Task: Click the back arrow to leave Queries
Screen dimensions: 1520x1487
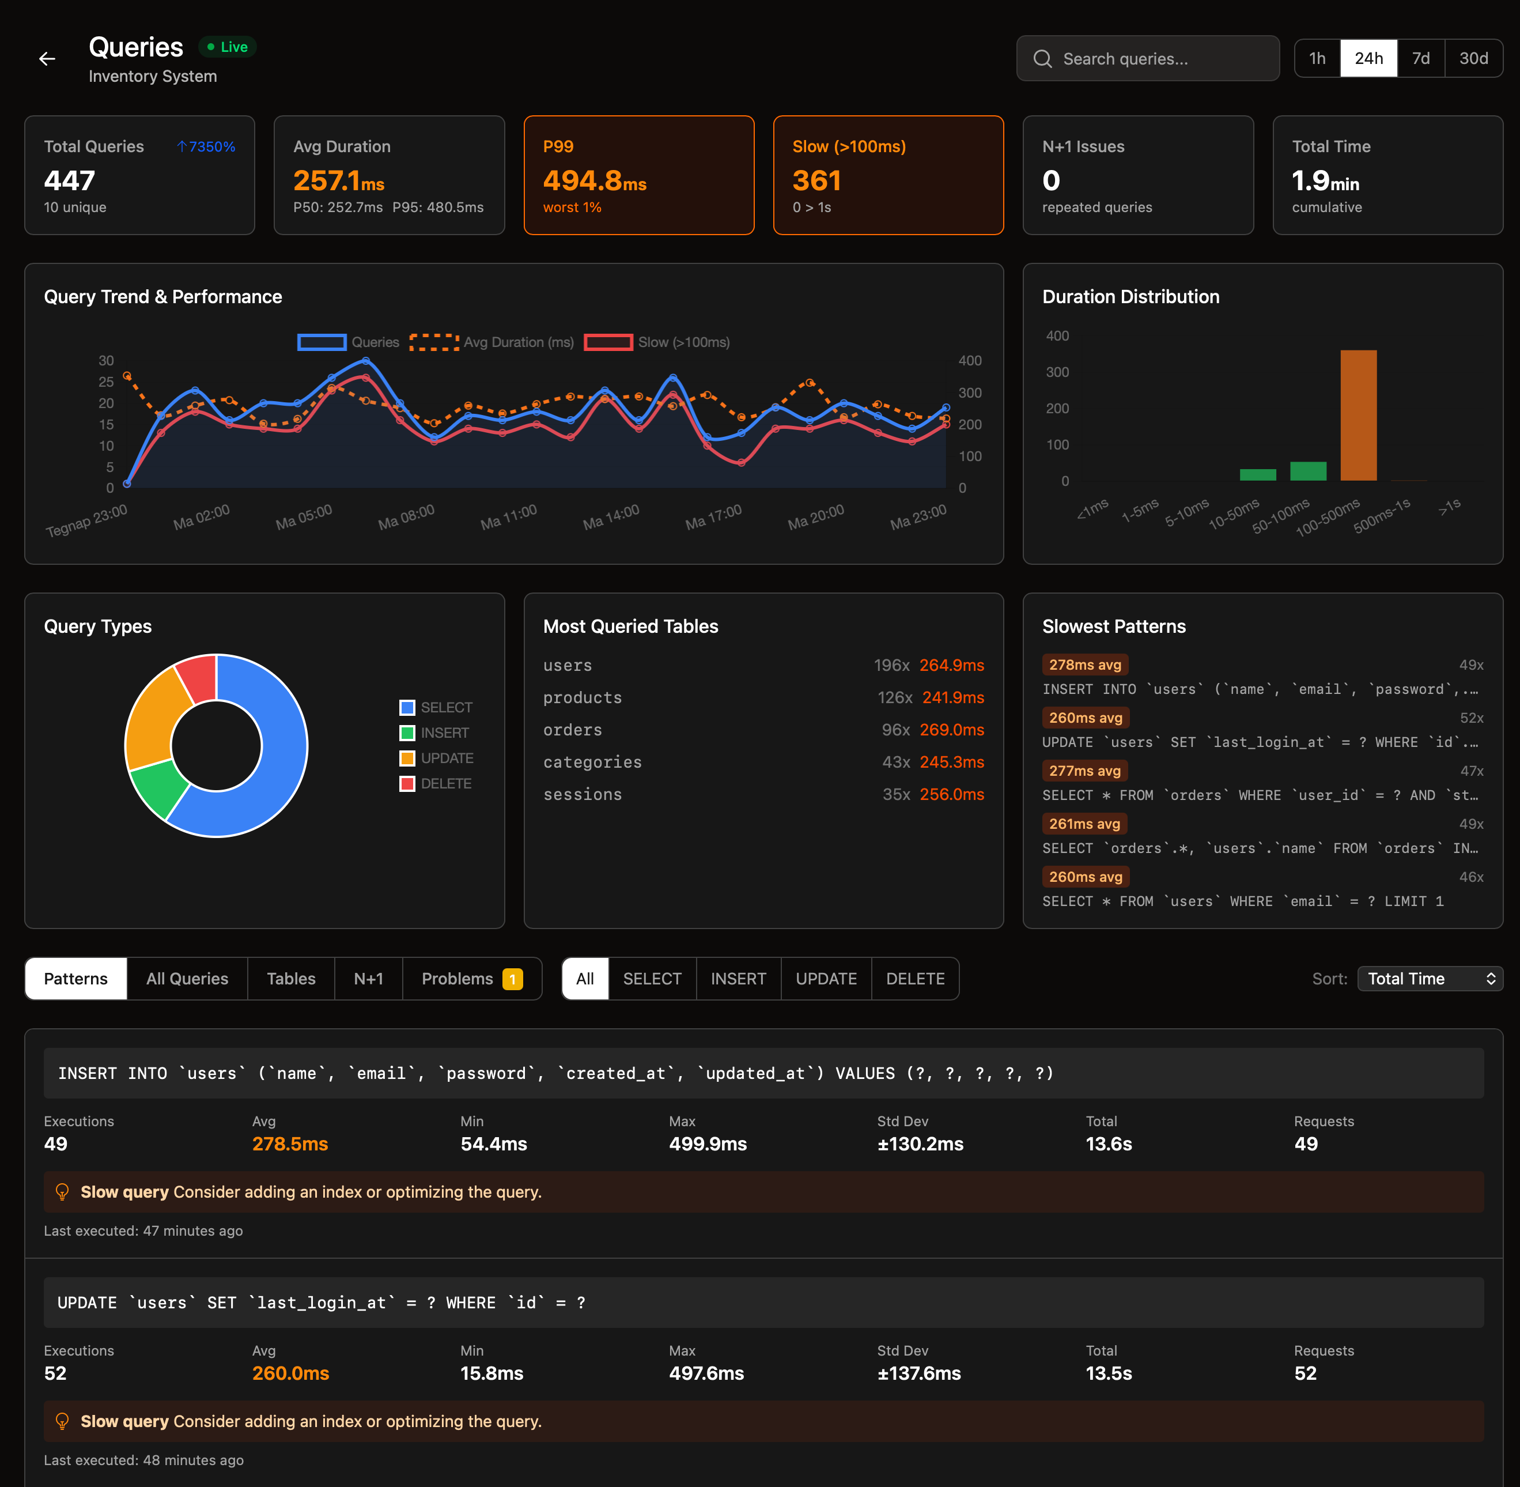Action: point(47,59)
